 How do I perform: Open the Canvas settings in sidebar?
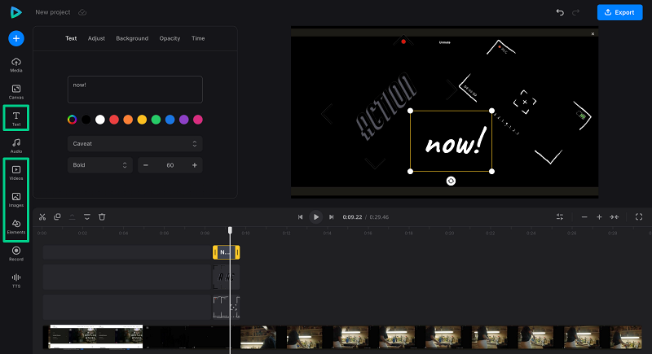(x=15, y=90)
